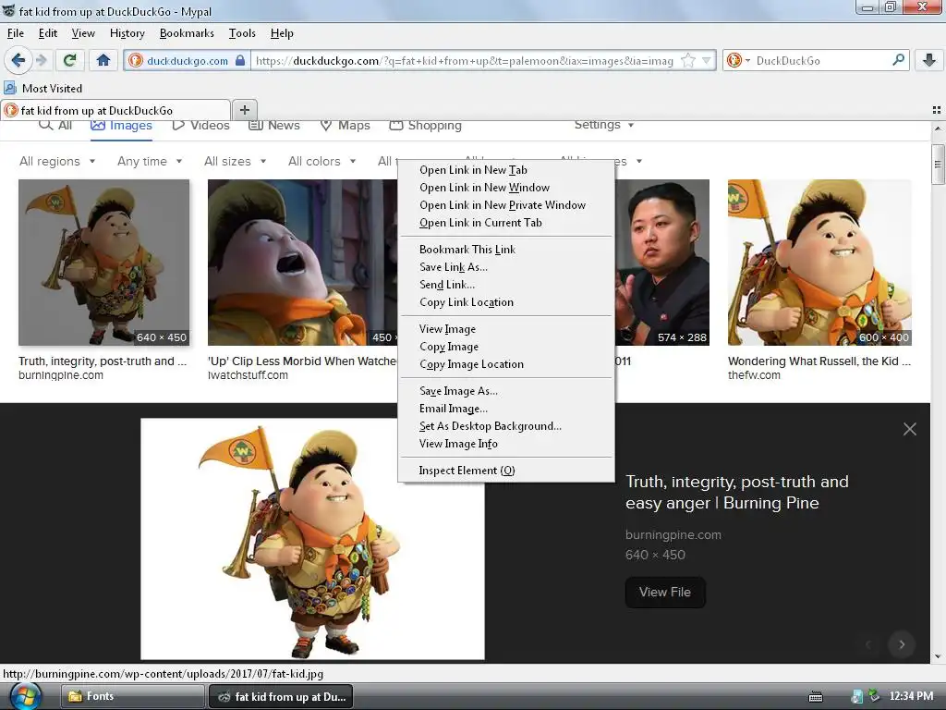The height and width of the screenshot is (710, 946).
Task: Select Inspect Element (Q)
Action: (506, 471)
